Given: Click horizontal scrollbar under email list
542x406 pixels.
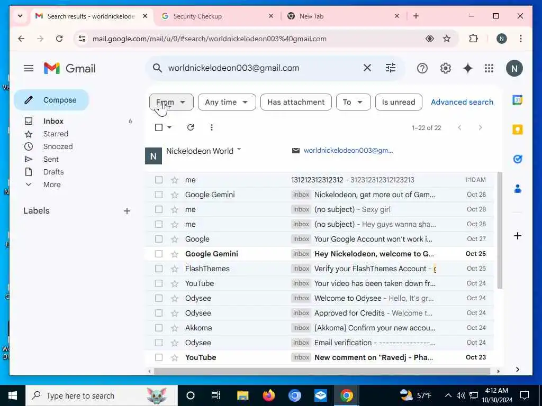Looking at the screenshot, I should (x=322, y=371).
